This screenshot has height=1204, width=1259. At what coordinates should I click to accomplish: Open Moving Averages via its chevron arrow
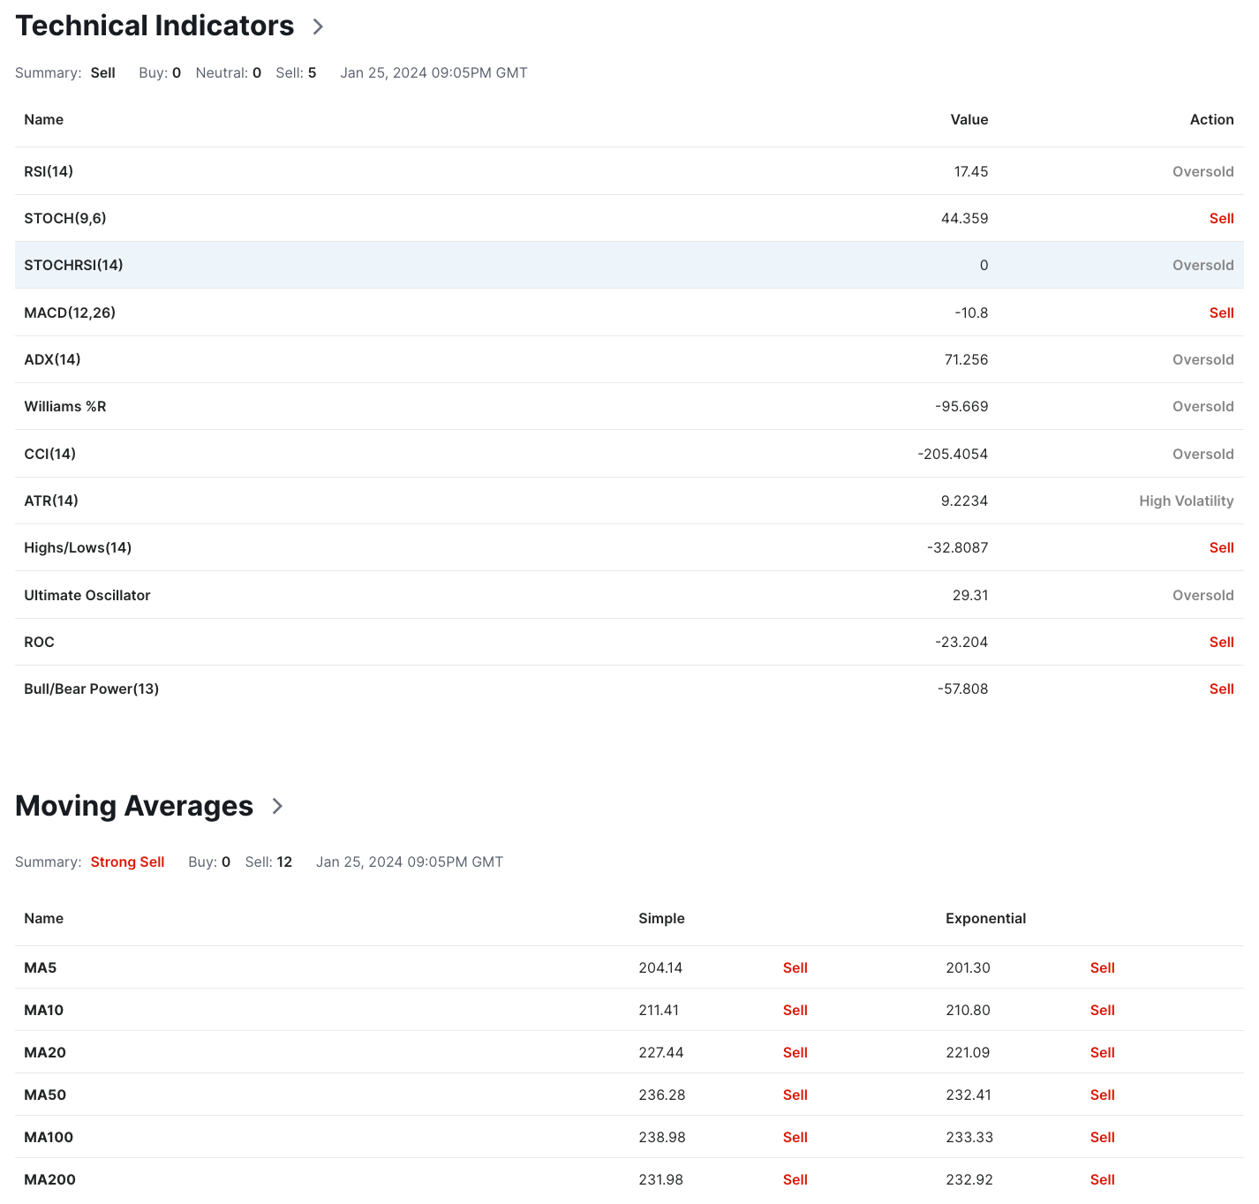coord(277,806)
